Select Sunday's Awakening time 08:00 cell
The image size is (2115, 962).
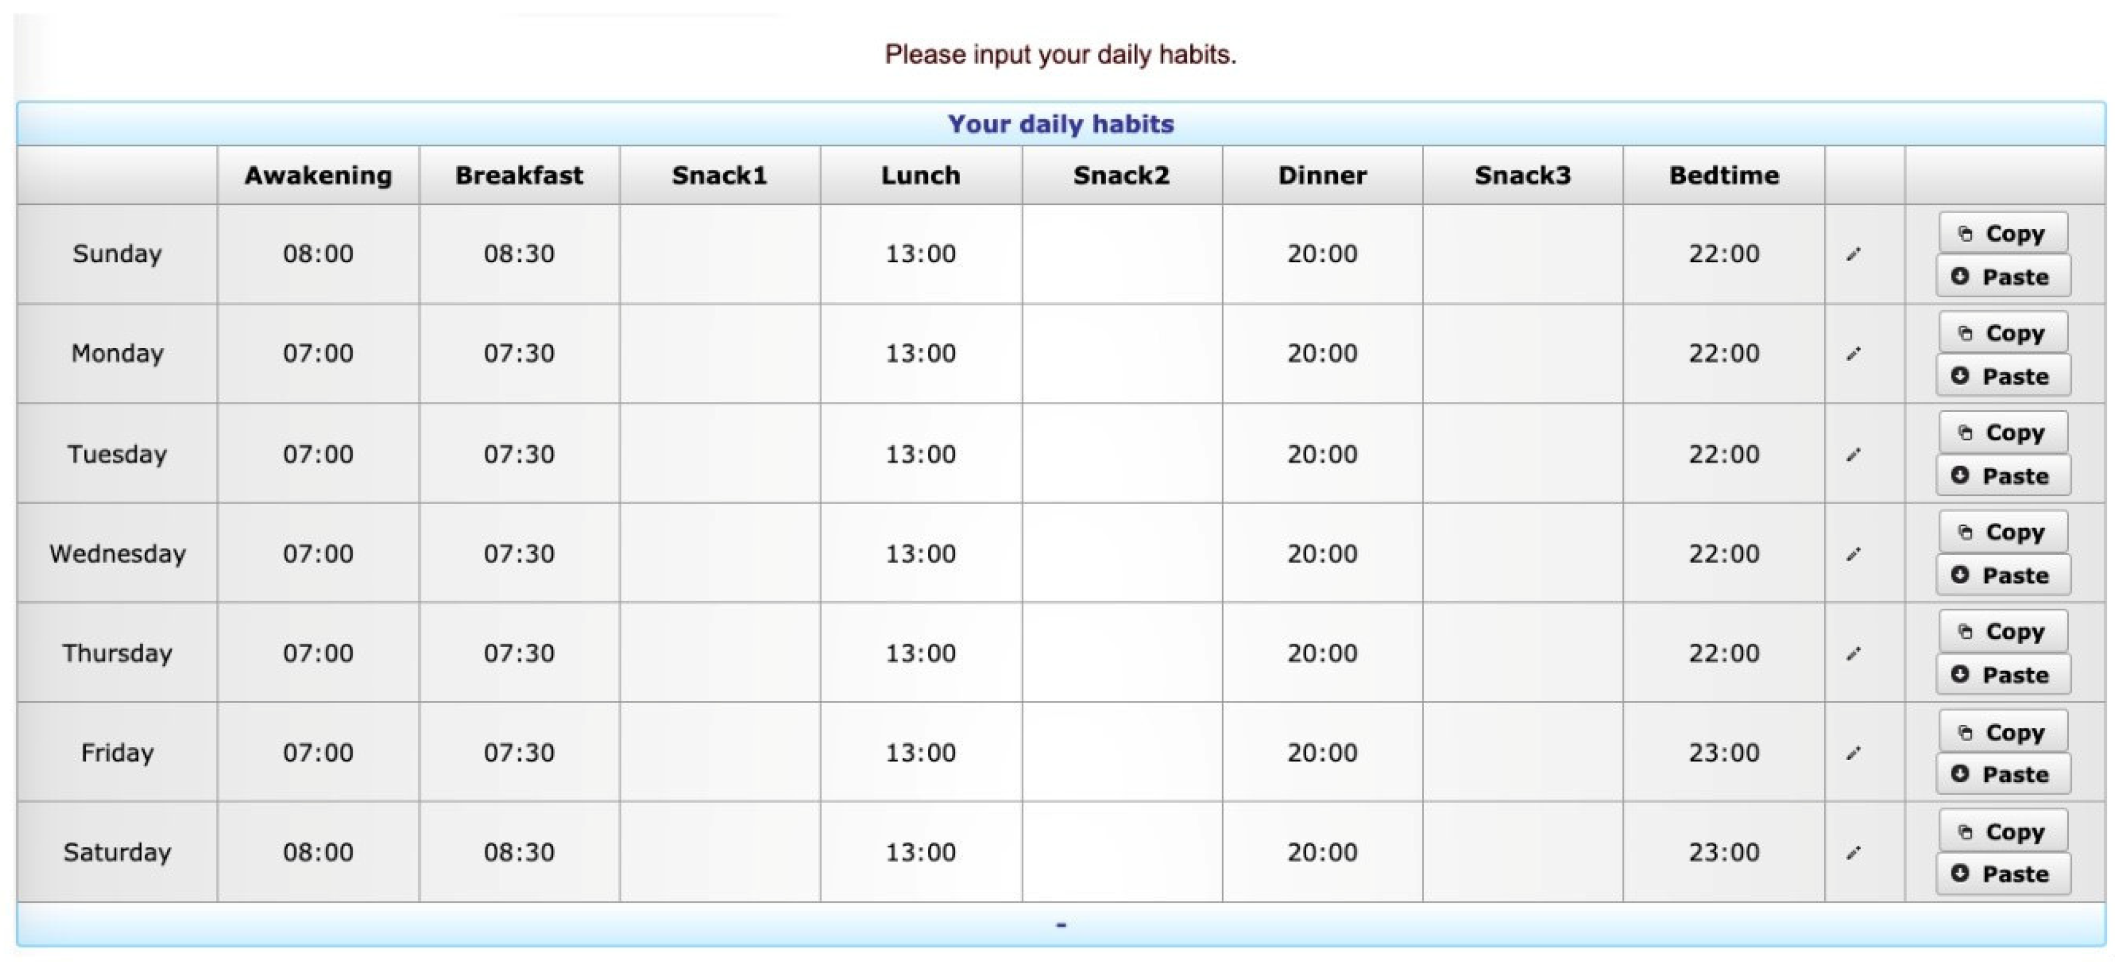coord(319,254)
